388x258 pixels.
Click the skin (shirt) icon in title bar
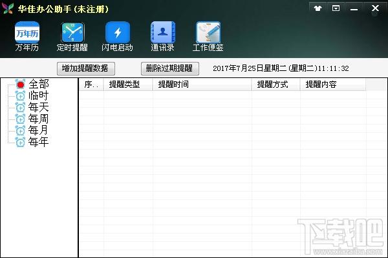[x=318, y=8]
